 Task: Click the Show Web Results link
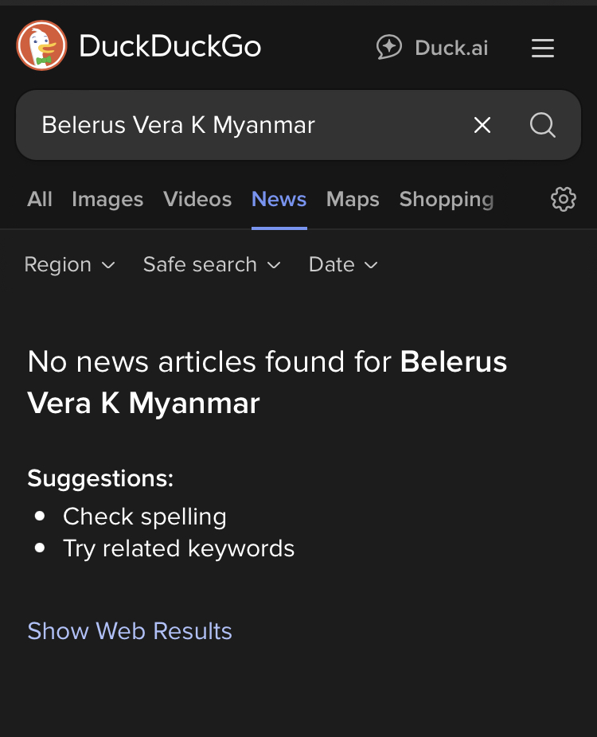coord(130,631)
